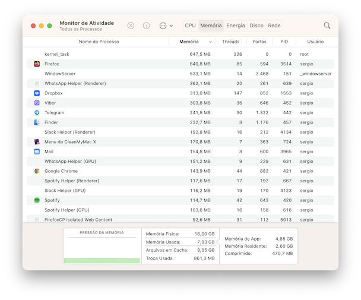361x300 pixels.
Task: Click Slack Helper (Renderer) PID 4134
Action: point(286,132)
